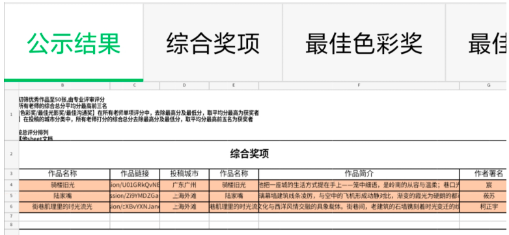509x235 pixels.
Task: Select row 3 header
Action: [x=11, y=174]
